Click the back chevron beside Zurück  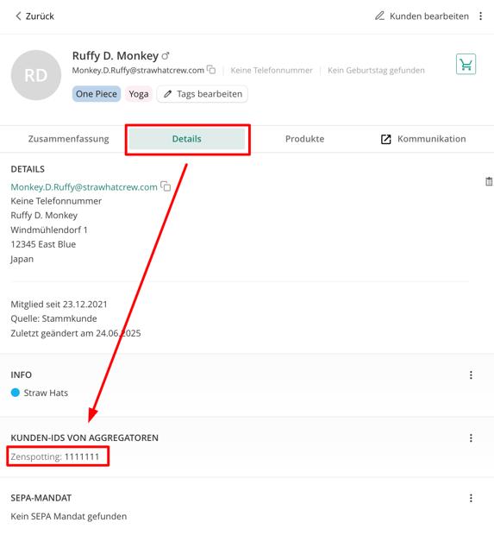tap(18, 16)
